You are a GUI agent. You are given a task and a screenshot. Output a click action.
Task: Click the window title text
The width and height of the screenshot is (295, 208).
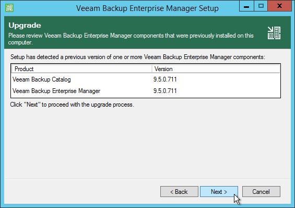(x=147, y=8)
